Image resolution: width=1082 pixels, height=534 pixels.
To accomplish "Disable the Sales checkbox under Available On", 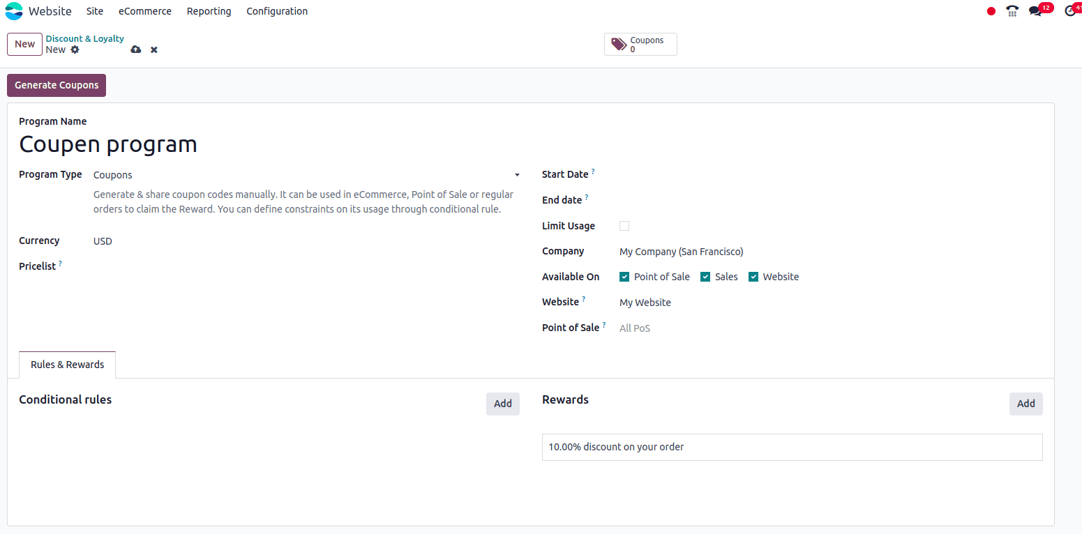I will pos(705,277).
